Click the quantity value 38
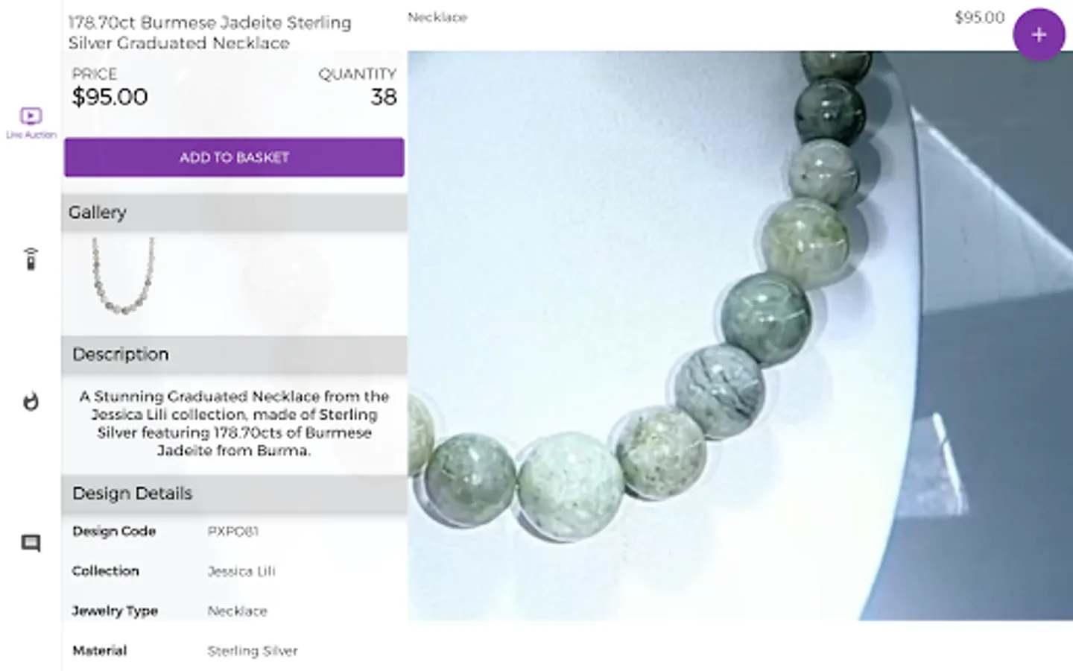This screenshot has width=1073, height=671. tap(384, 97)
